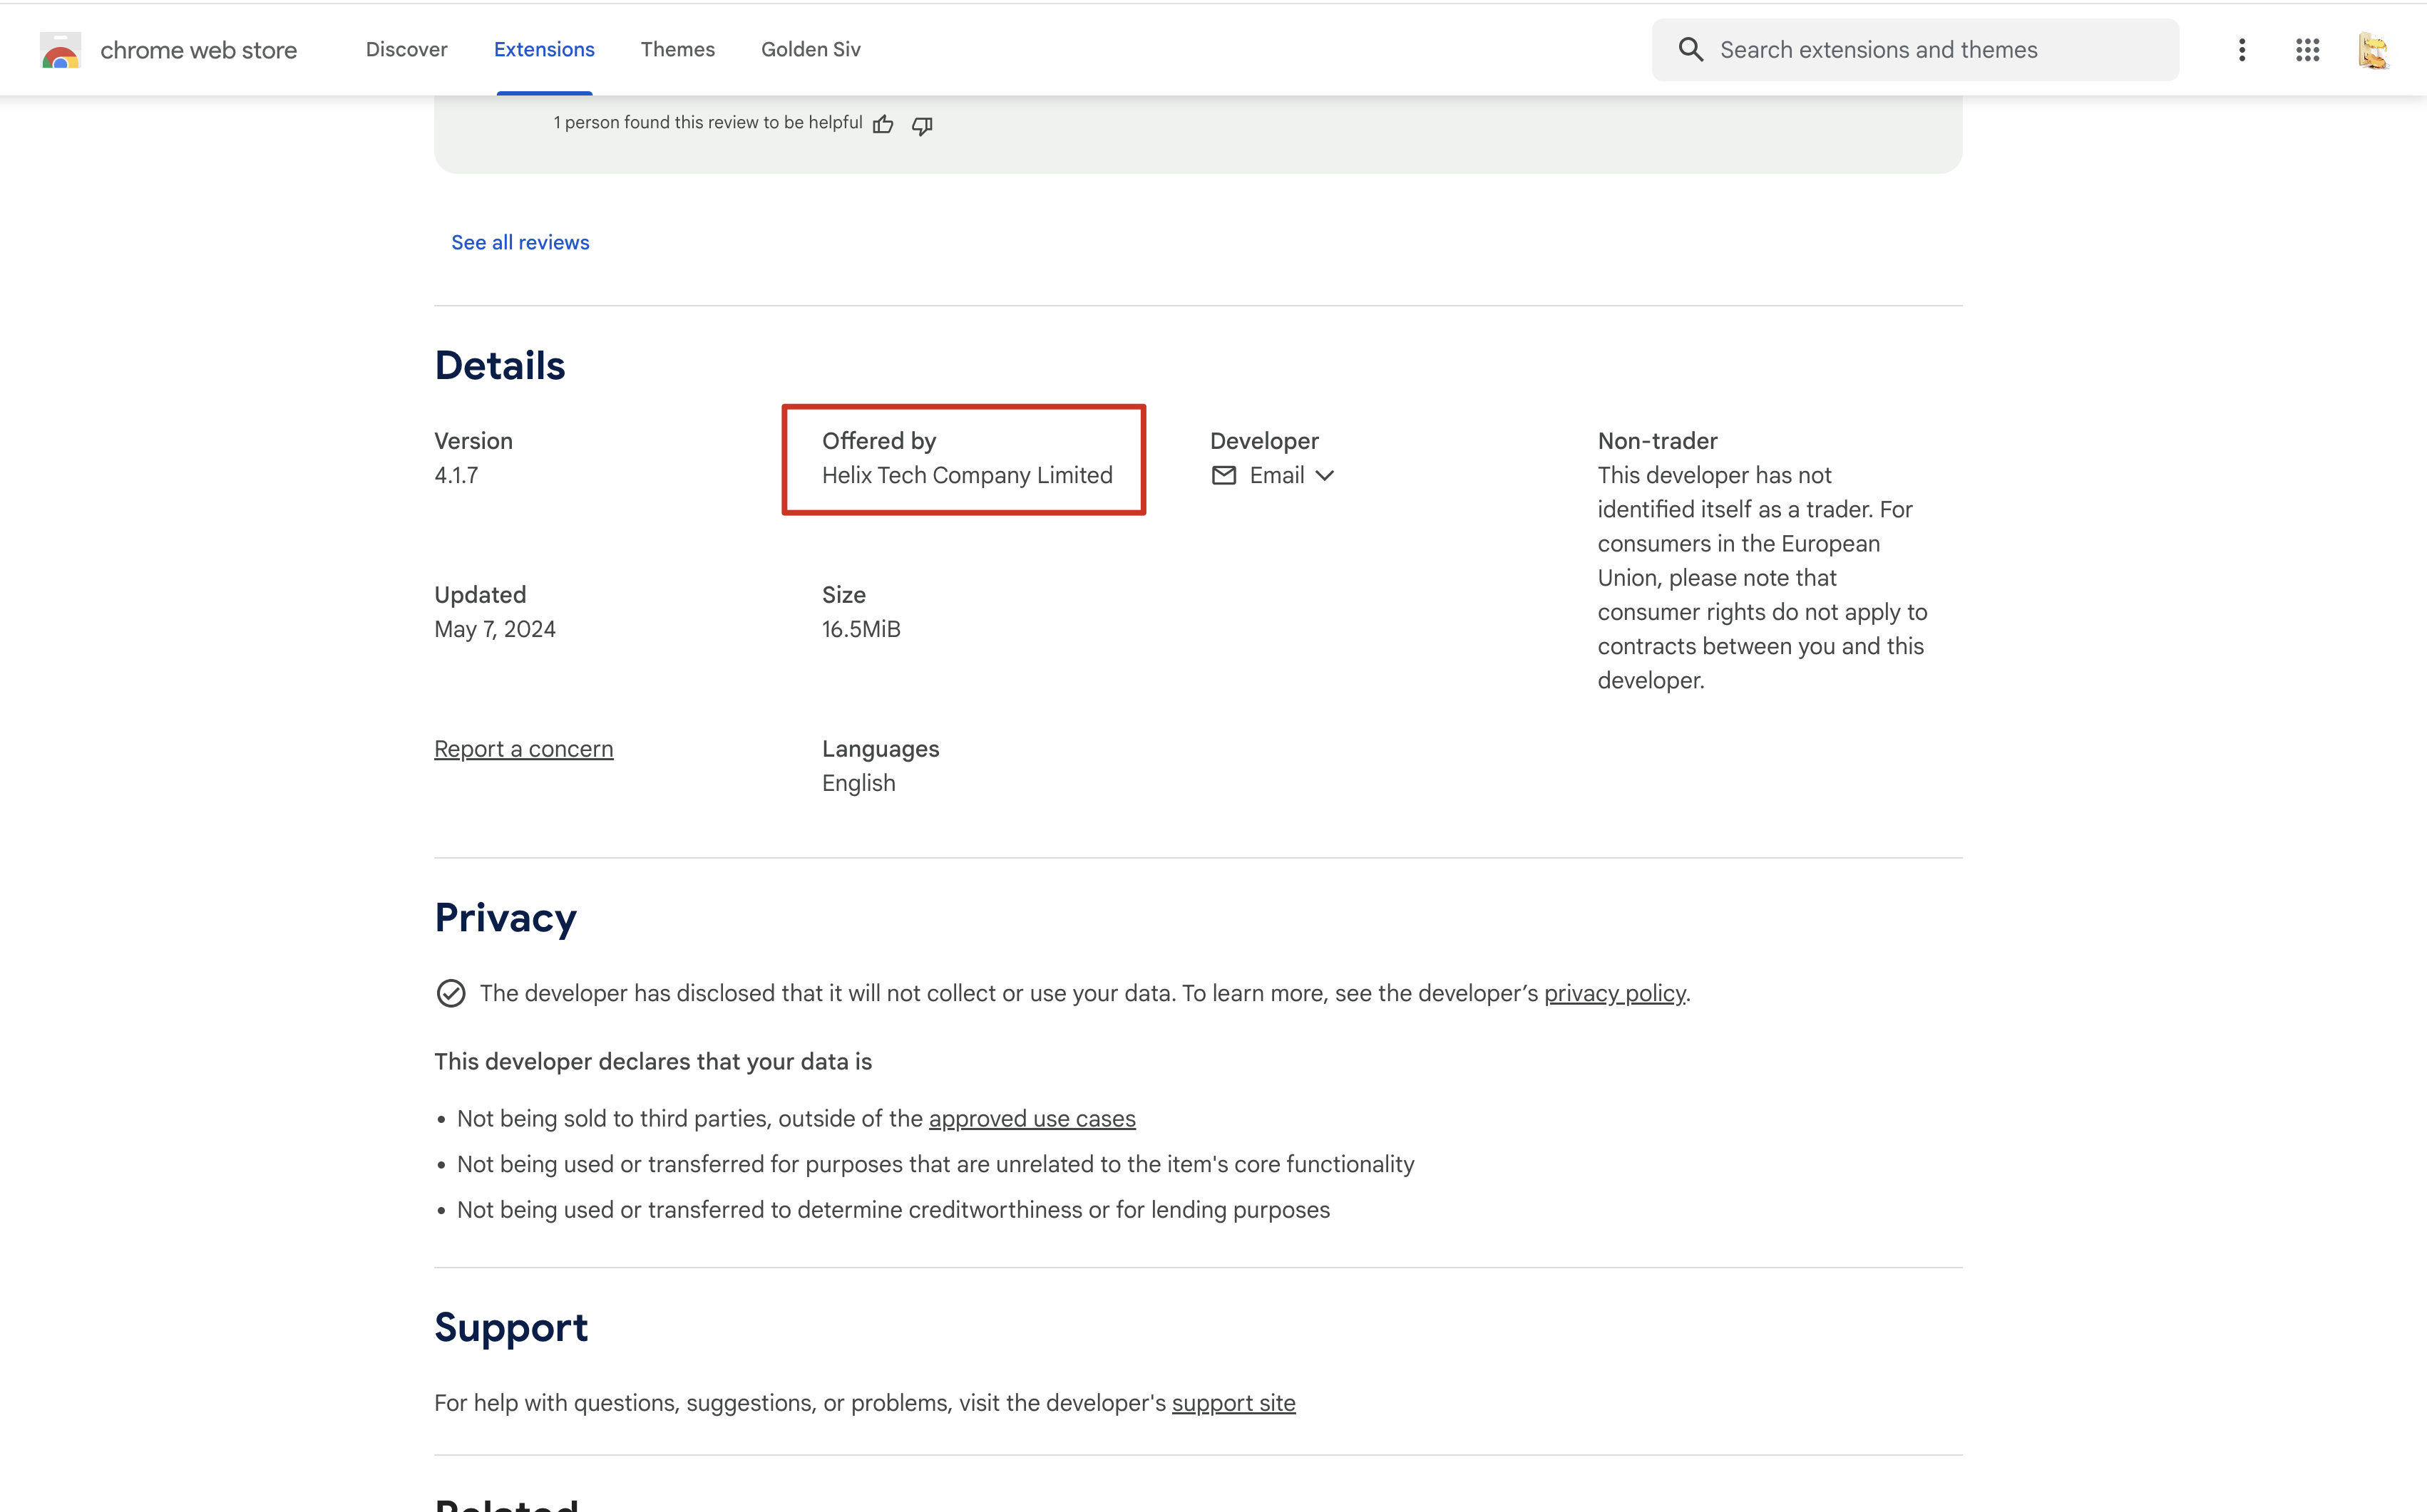The width and height of the screenshot is (2427, 1512).
Task: Click the version number 4.1.7
Action: pyautogui.click(x=456, y=475)
